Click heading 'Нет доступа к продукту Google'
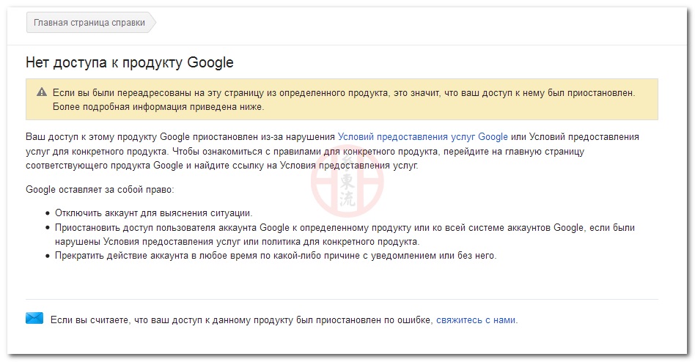This screenshot has width=695, height=362. point(130,62)
